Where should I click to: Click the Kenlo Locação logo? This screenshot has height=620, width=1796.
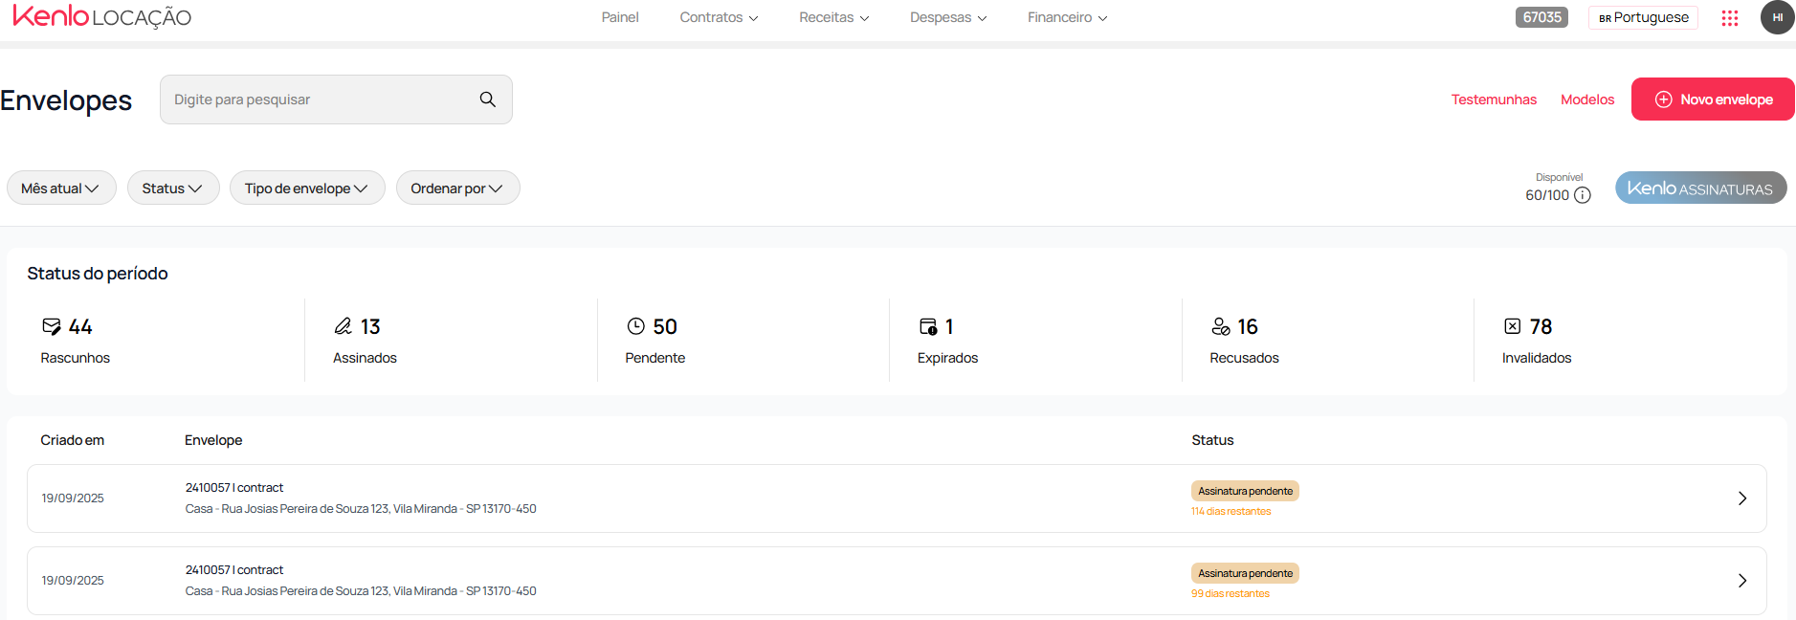pos(101,16)
